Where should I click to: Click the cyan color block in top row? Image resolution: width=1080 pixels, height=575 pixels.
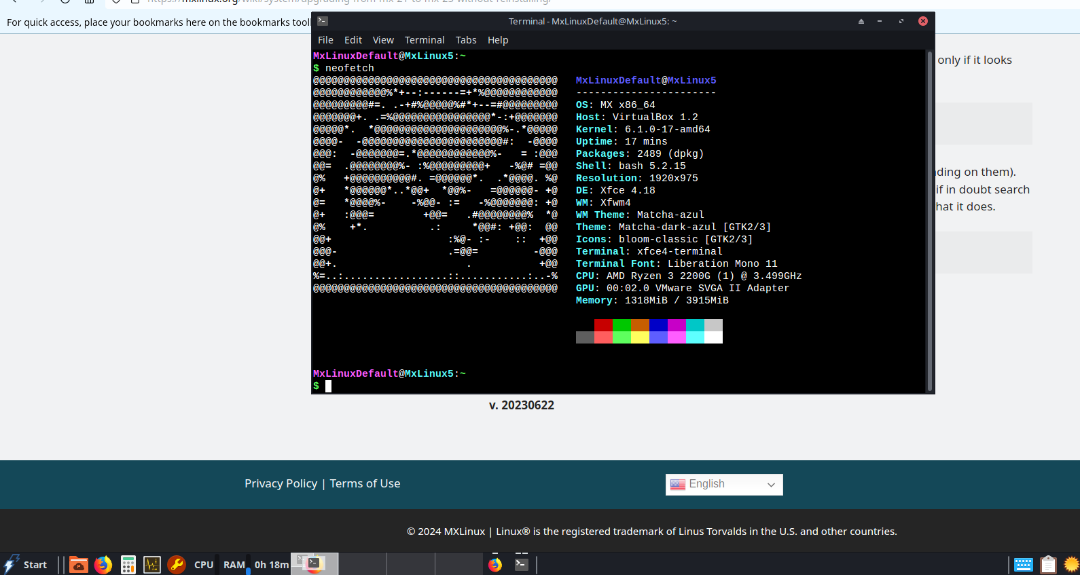tap(695, 325)
